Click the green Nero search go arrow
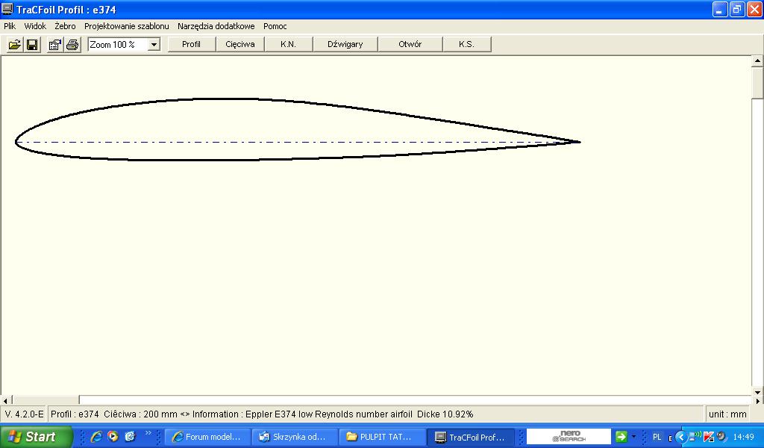The image size is (764, 448). [x=620, y=437]
